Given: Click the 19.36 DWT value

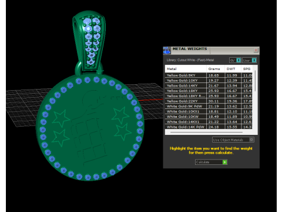Looking at the screenshot, I should [x=232, y=101].
